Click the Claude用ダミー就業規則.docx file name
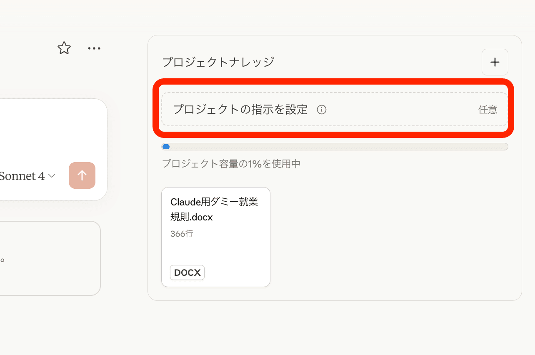535x355 pixels. point(214,210)
